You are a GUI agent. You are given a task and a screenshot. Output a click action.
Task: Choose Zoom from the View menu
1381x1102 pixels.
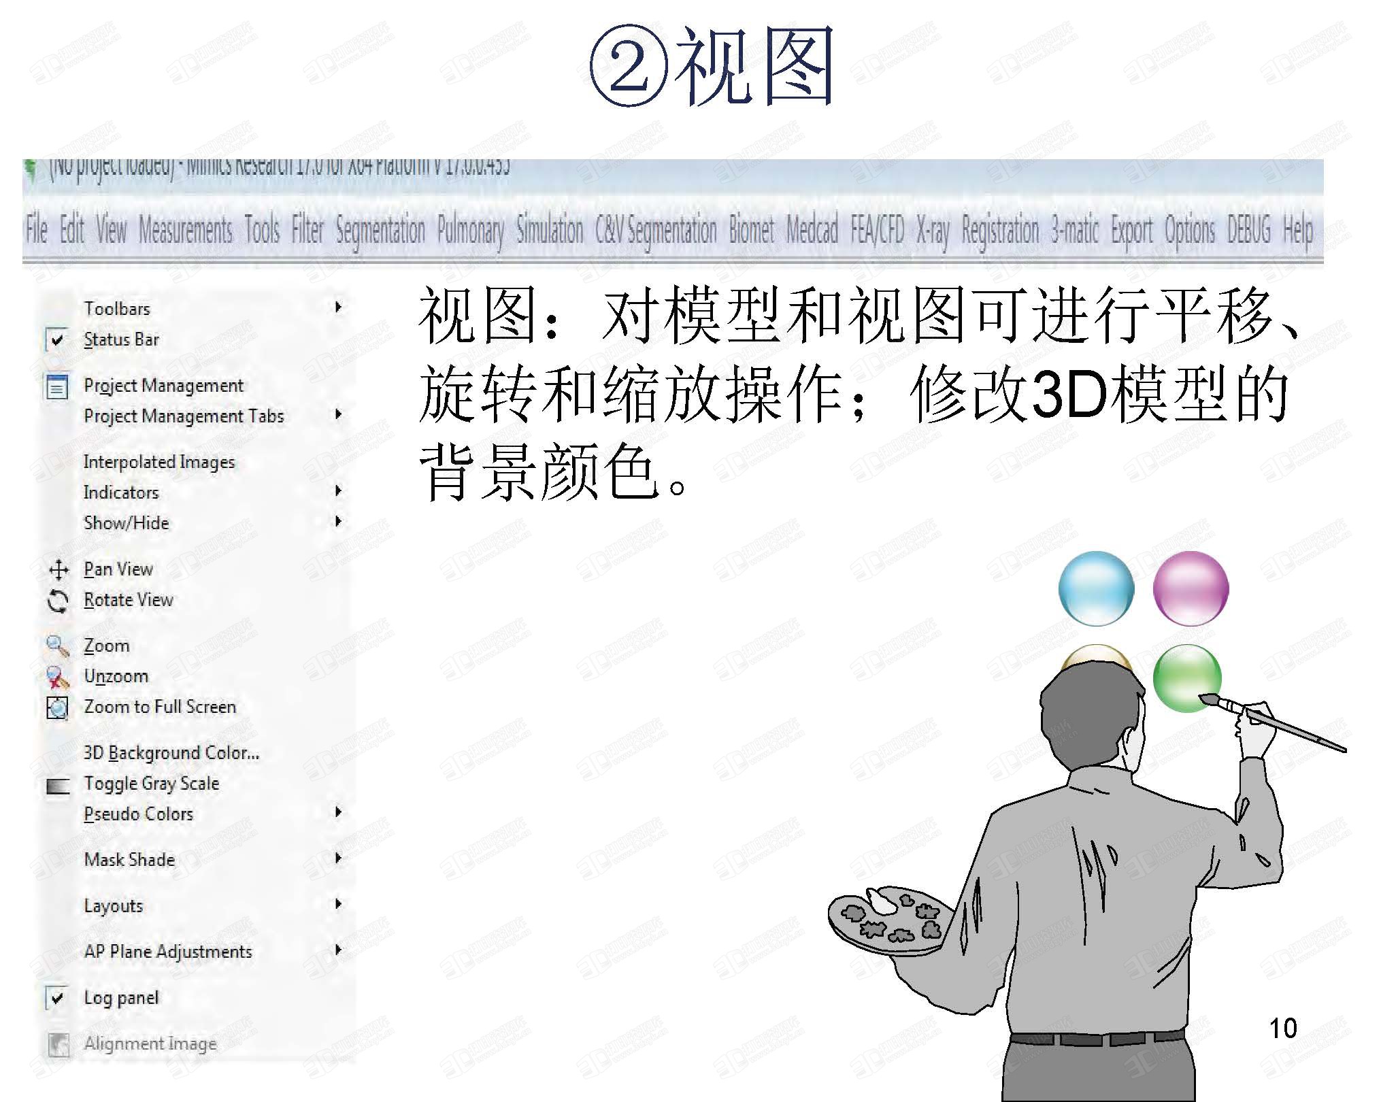[106, 646]
